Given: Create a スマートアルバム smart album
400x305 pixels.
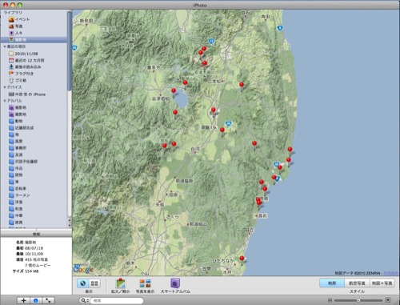Looking at the screenshot, I should click(x=175, y=283).
